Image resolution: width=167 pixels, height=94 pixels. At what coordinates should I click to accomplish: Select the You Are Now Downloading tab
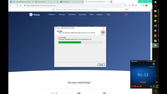click(96, 2)
